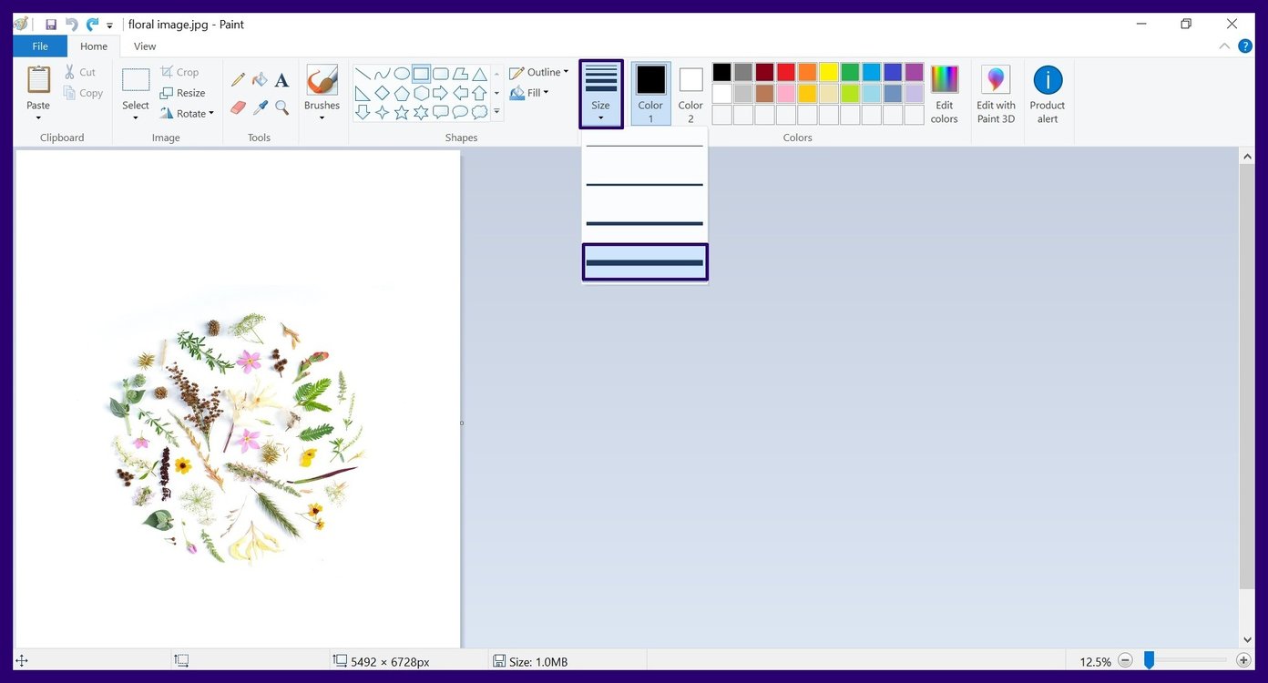
Task: Choose the thickest line size option
Action: [644, 261]
